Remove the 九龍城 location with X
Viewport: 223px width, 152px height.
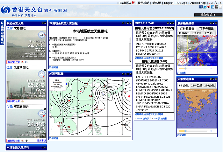[x=45, y=70]
